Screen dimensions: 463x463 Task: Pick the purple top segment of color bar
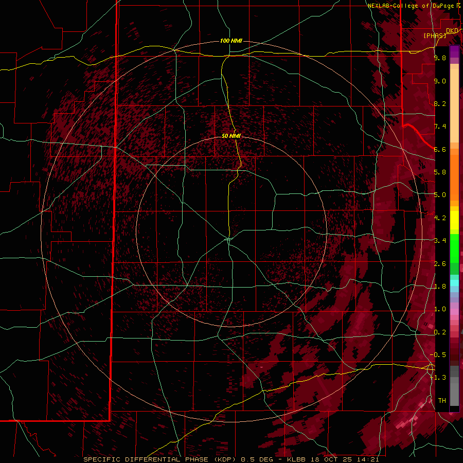click(454, 51)
